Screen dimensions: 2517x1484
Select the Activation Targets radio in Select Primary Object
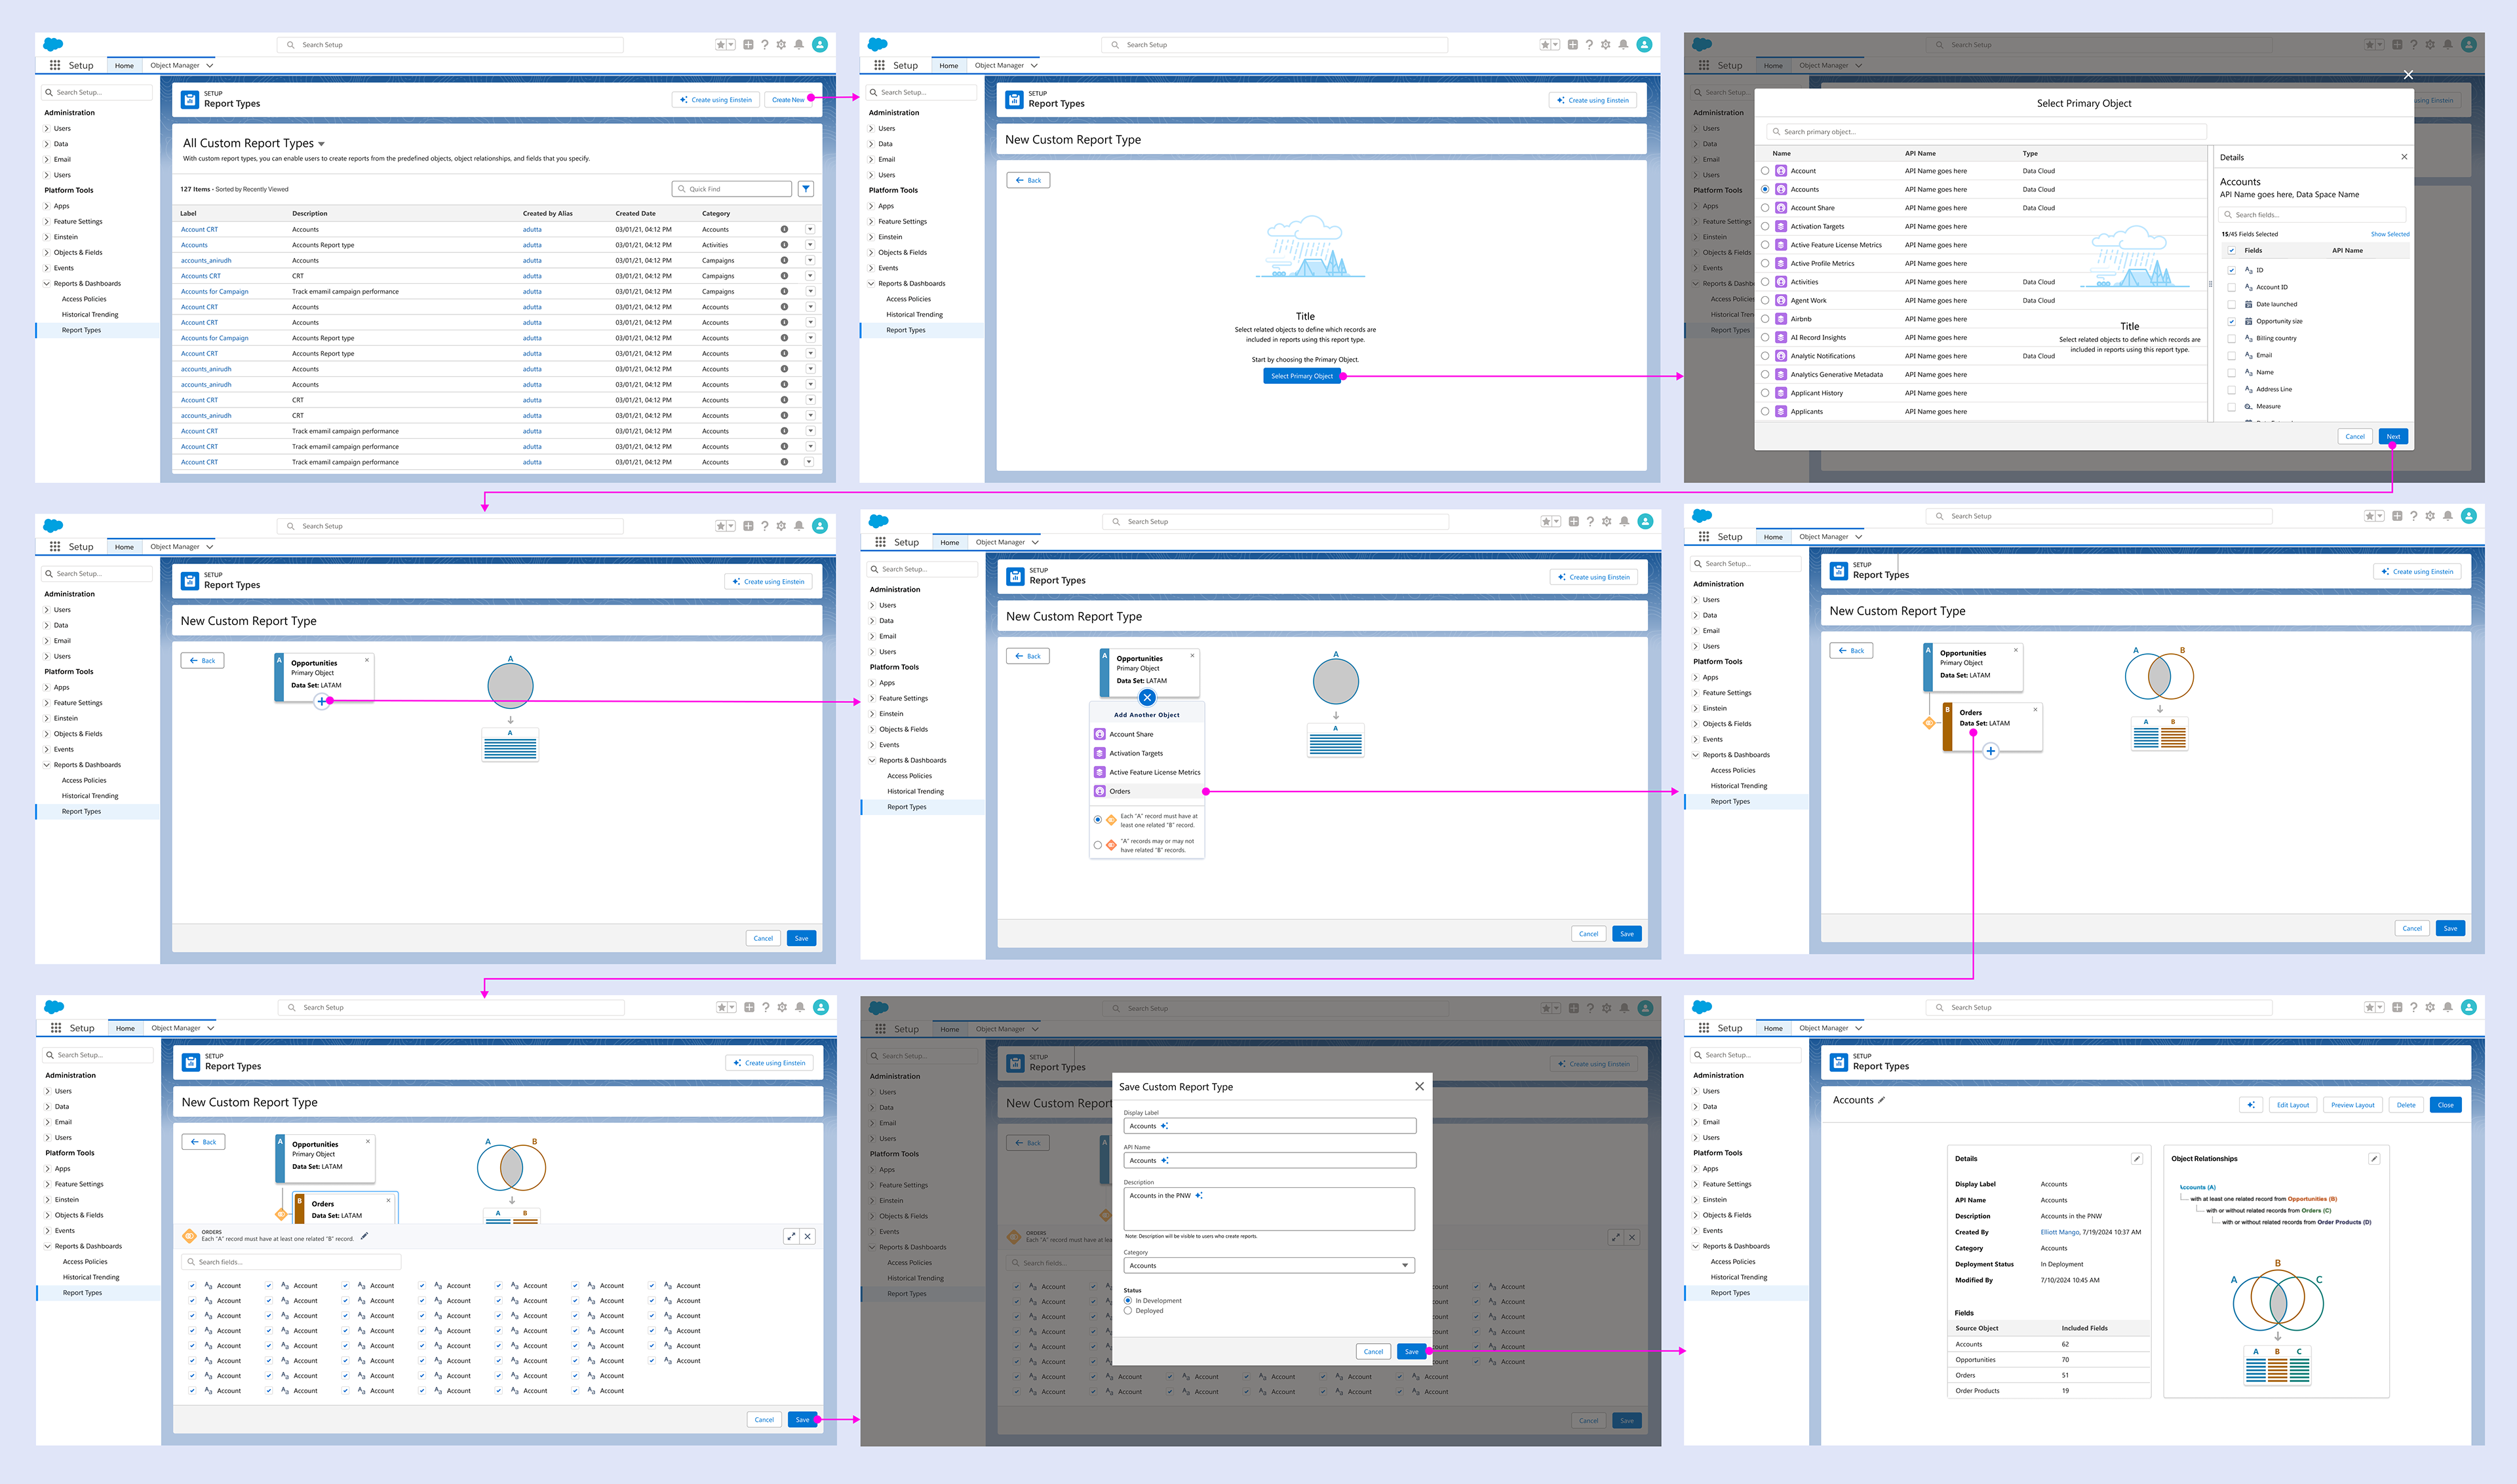coord(1765,226)
